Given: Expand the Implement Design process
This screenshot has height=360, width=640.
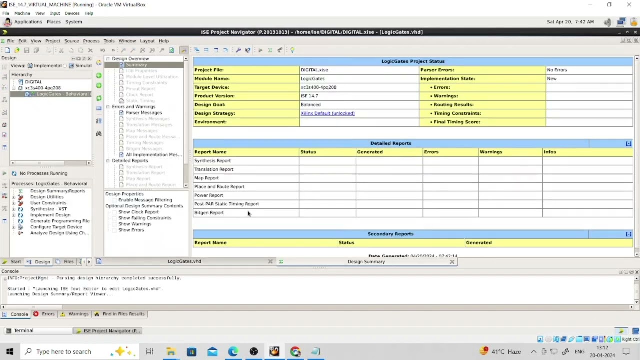Looking at the screenshot, I should pyautogui.click(x=14, y=215).
